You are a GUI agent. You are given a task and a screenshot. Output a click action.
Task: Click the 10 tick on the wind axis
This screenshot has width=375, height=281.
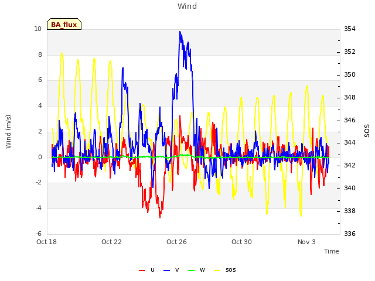[37, 29]
